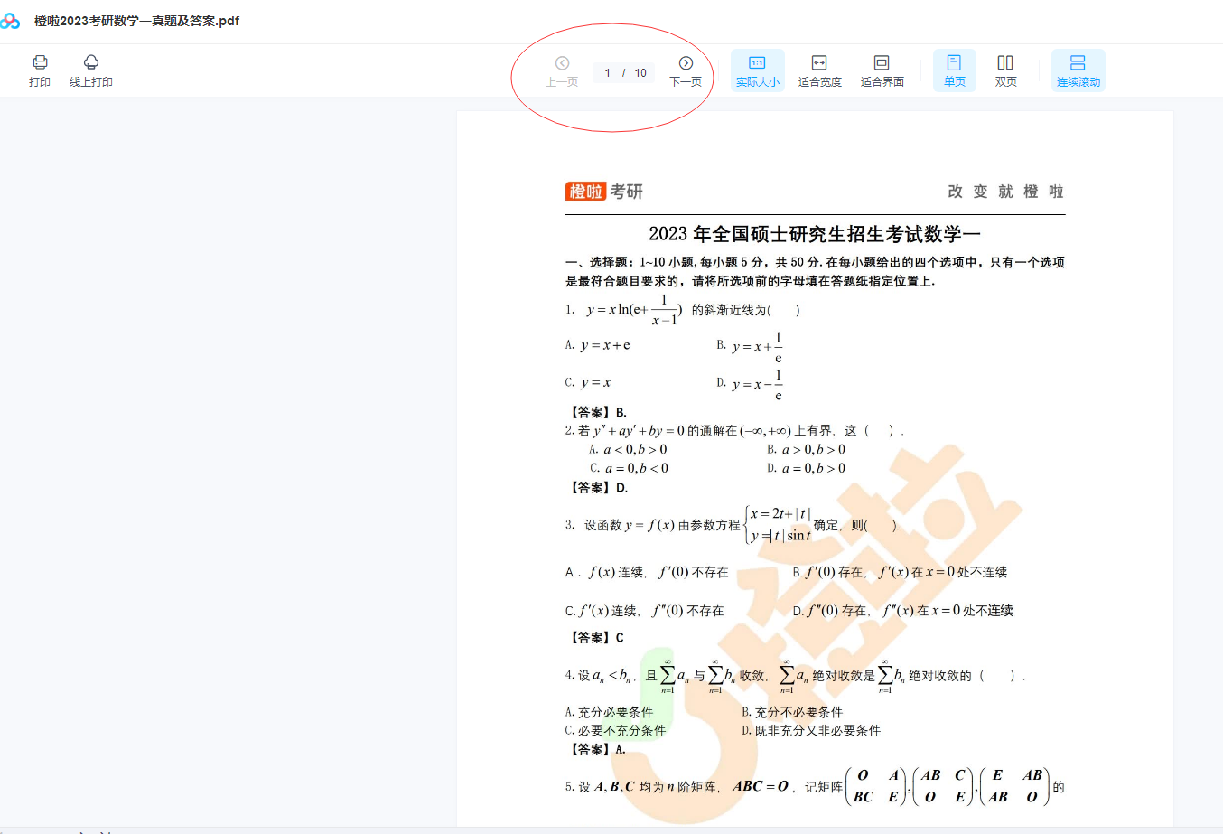
Task: Click the exam title 2023年全国硕士研究生招生考试数学一
Action: [814, 234]
